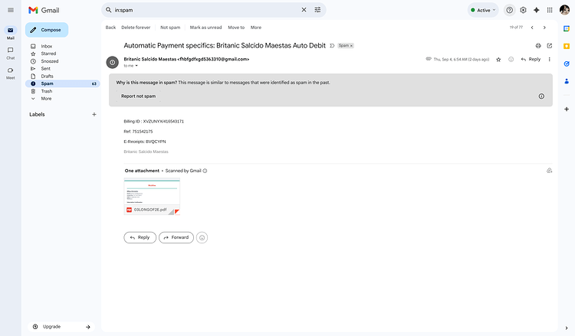Click Report not spam button
575x336 pixels.
(x=138, y=96)
